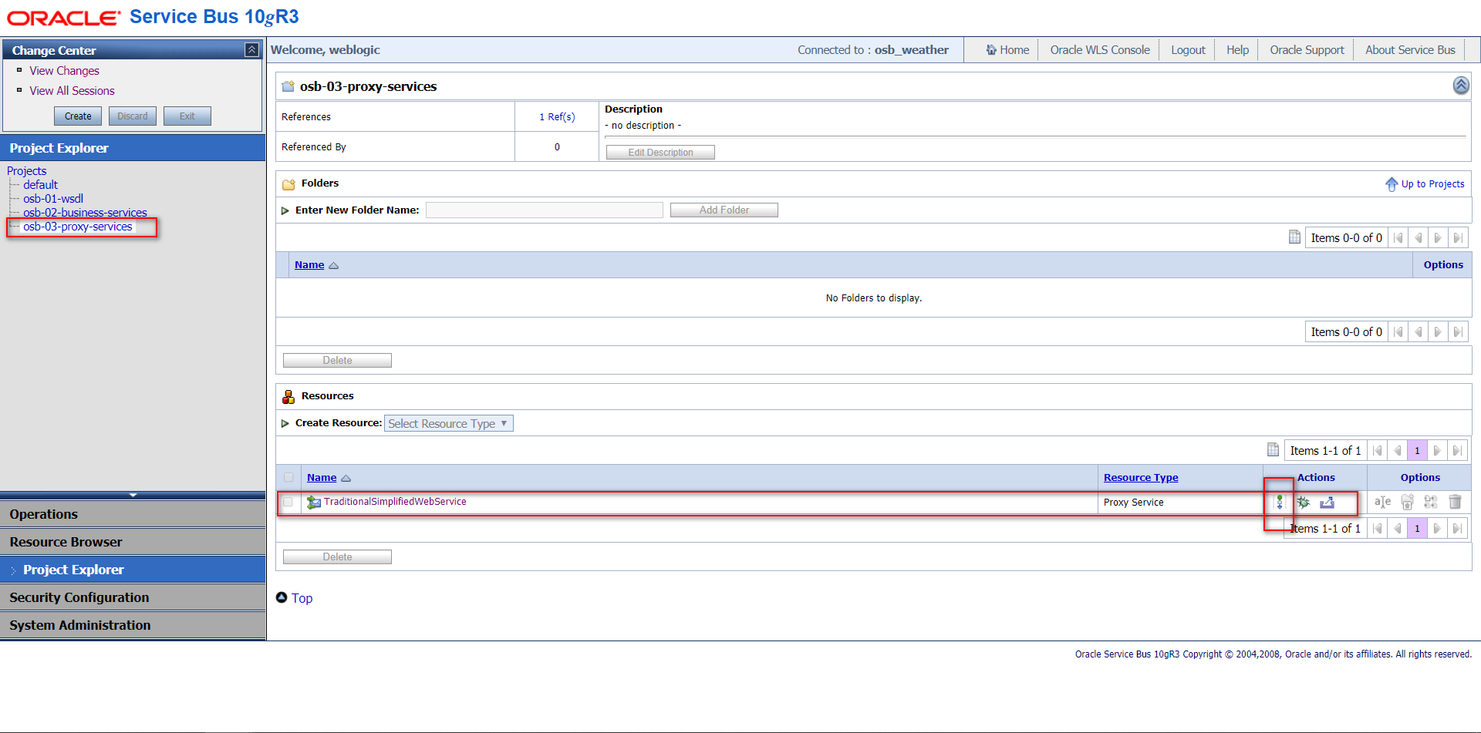Open table customizer icon above Folders table

click(x=1294, y=237)
